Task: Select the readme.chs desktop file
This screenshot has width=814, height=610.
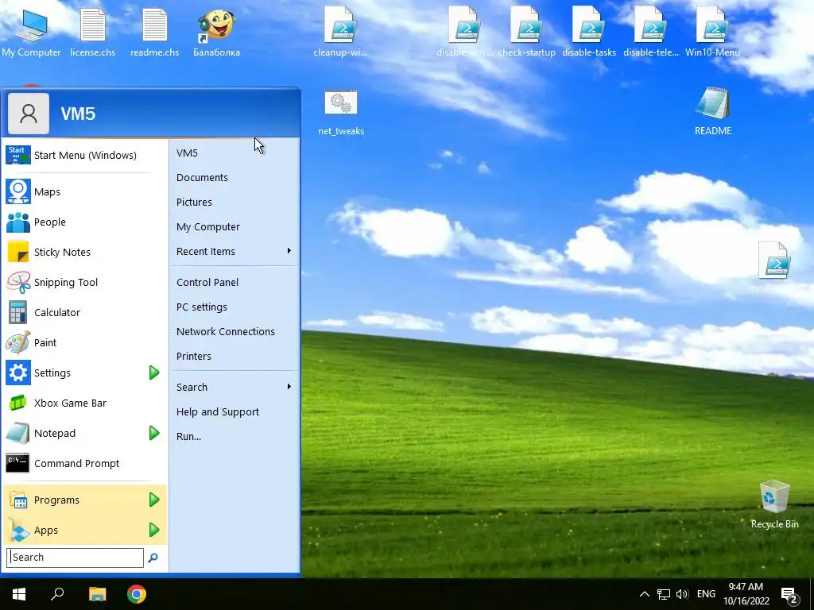Action: click(x=155, y=32)
